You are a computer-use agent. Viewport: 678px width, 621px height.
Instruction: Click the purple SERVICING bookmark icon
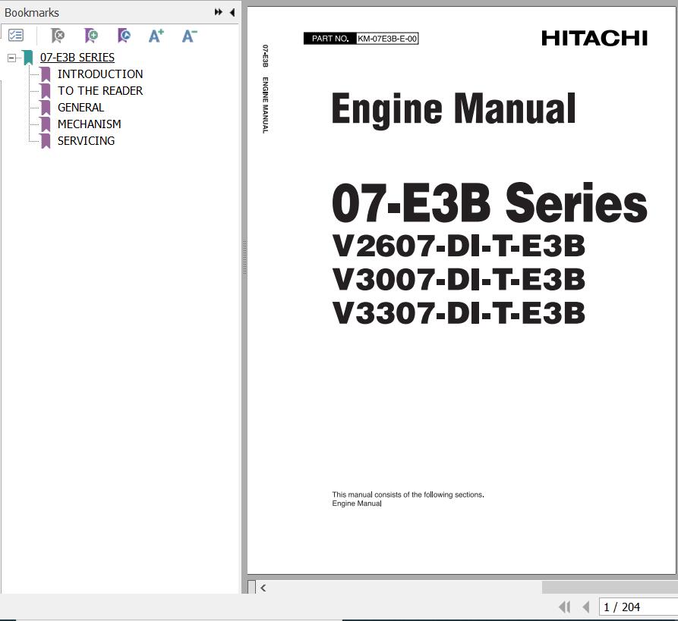point(46,141)
